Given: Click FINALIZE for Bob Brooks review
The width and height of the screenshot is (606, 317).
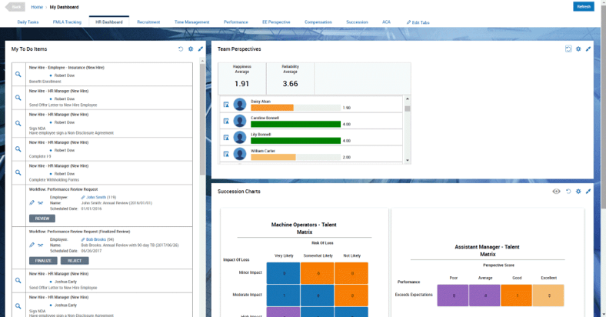Looking at the screenshot, I should pyautogui.click(x=43, y=261).
